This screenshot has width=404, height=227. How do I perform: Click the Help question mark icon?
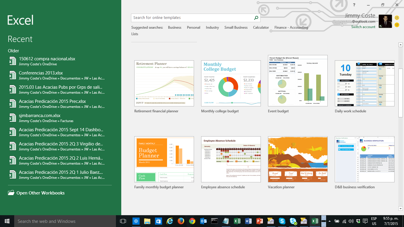354,5
